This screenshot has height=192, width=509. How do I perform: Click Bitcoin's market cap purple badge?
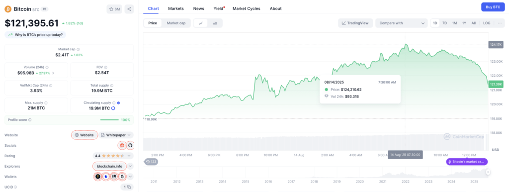coord(466,162)
